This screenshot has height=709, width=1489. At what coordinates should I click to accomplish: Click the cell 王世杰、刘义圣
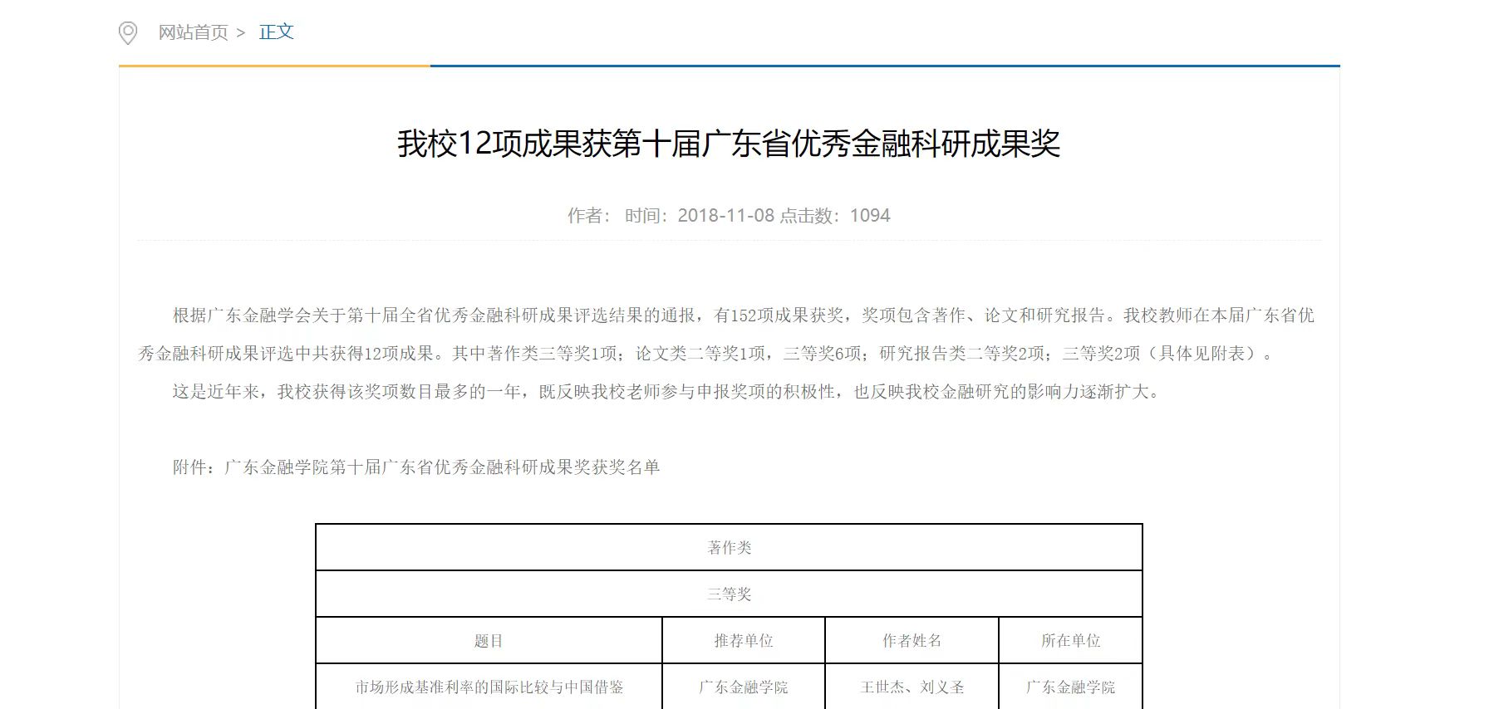click(x=912, y=687)
